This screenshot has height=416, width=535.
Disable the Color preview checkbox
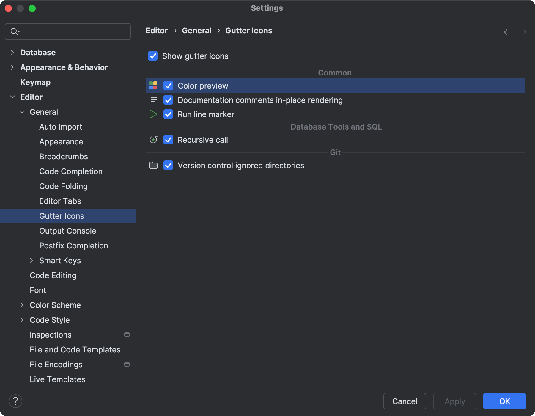click(x=168, y=86)
